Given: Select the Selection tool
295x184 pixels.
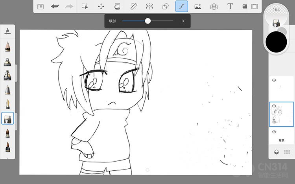Looking at the screenshot, I should click(85, 6).
